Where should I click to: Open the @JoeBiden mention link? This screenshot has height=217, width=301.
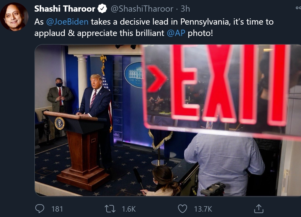coord(67,22)
